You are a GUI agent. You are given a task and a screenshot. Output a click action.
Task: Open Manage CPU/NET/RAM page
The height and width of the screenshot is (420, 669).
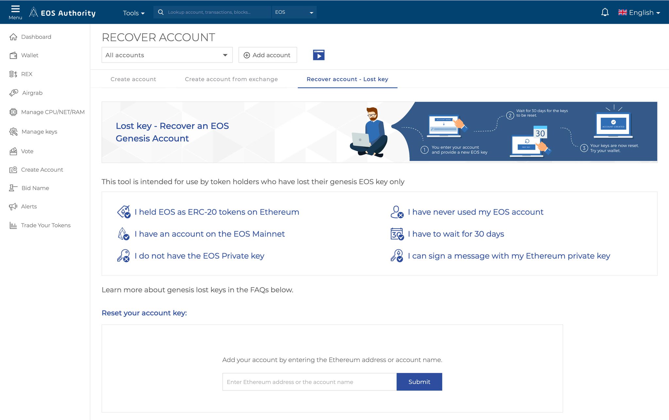53,112
